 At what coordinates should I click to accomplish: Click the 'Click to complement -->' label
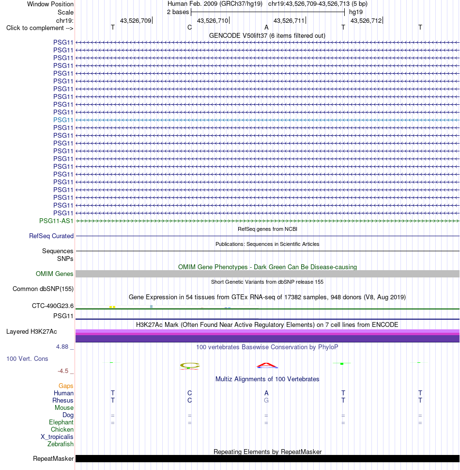[40, 28]
